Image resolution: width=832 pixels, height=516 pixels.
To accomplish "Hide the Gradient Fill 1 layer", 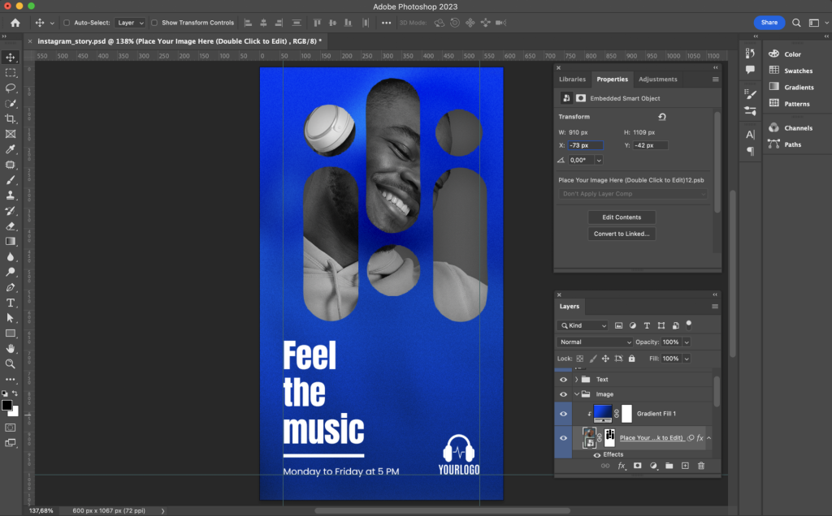I will tap(563, 413).
